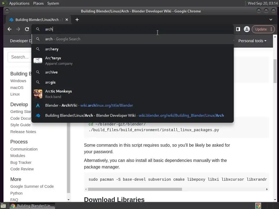
Task: Click code block horizontal scrollbar thumb
Action: coord(135,189)
